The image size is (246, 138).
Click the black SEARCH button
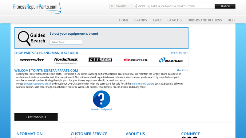[x=225, y=6]
